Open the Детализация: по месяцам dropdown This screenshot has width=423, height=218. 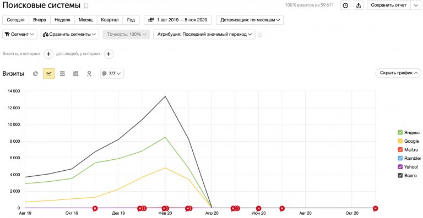click(x=250, y=20)
